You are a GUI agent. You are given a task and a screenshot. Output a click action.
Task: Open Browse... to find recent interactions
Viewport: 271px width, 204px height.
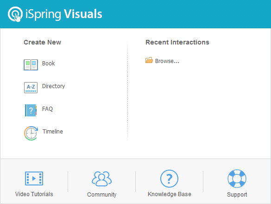(x=167, y=61)
